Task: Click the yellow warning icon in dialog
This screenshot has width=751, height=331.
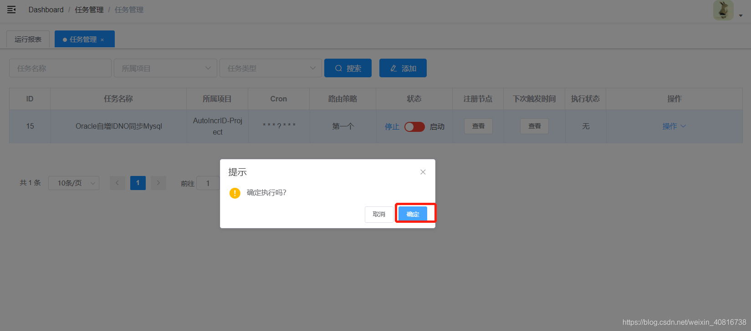Action: 235,193
